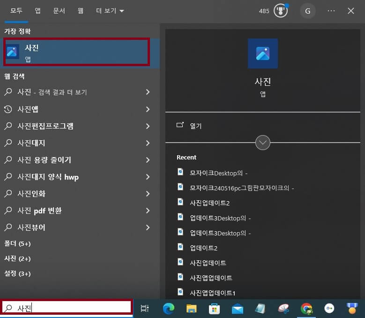Viewport: 365px width, 318px height.
Task: Open File Explorer from taskbar
Action: click(x=191, y=309)
